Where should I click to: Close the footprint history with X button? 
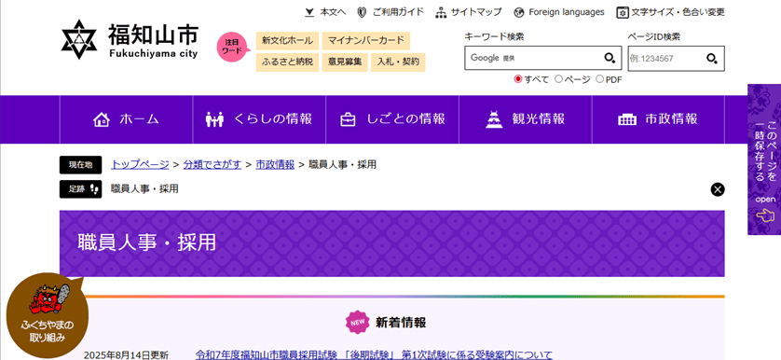(x=718, y=189)
